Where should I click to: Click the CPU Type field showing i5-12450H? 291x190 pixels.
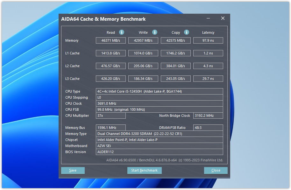click(x=159, y=91)
